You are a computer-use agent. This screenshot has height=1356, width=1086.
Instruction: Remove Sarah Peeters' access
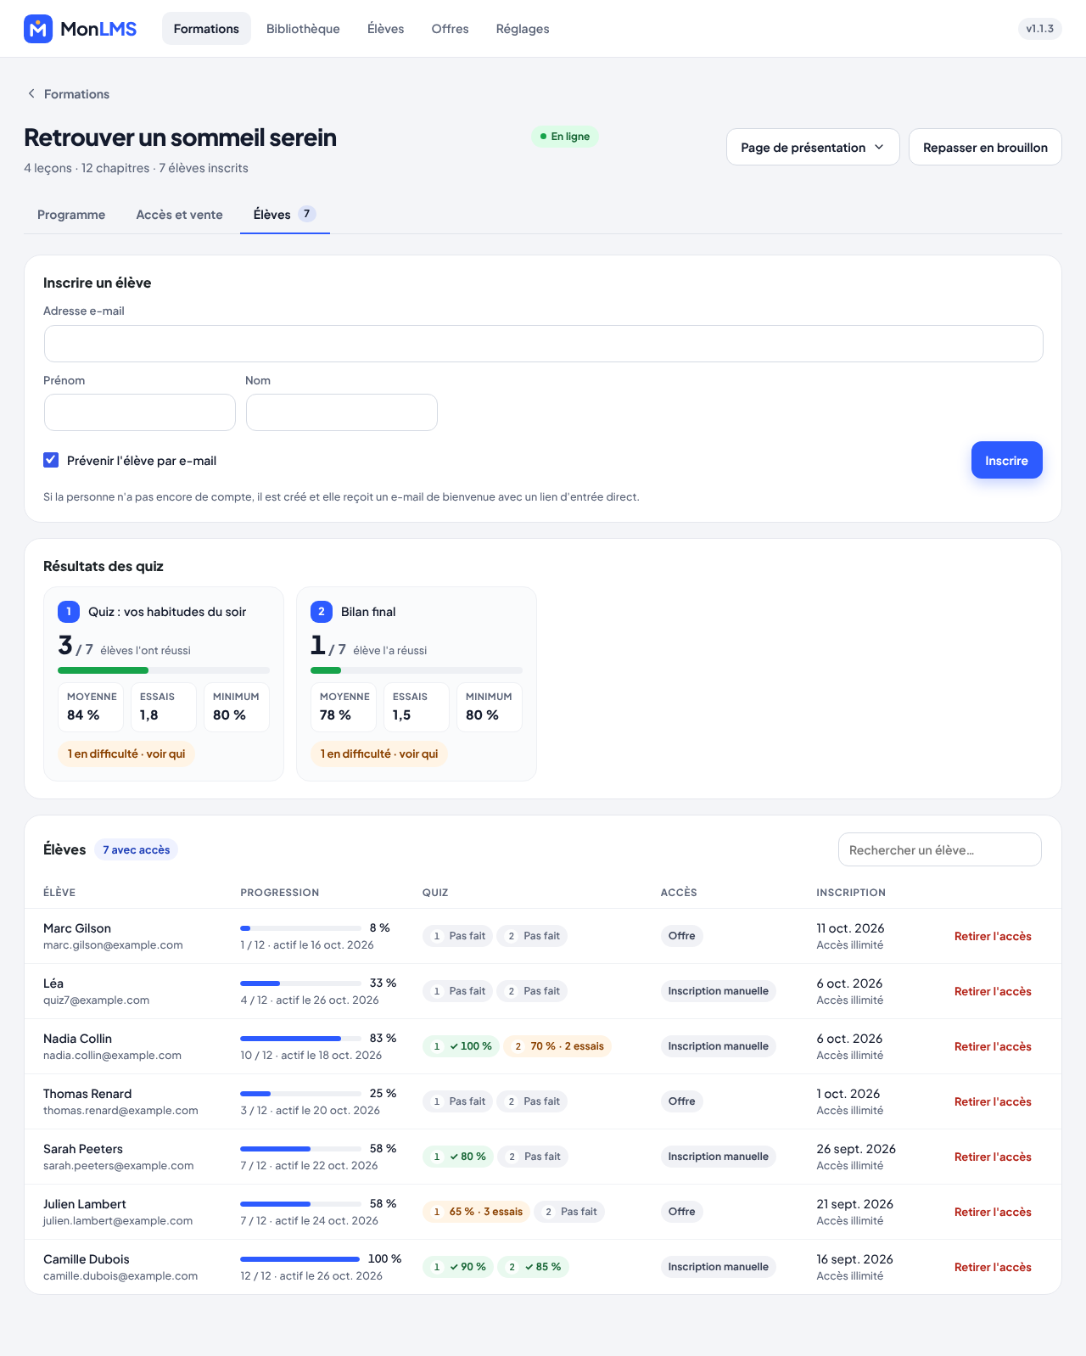(993, 1157)
